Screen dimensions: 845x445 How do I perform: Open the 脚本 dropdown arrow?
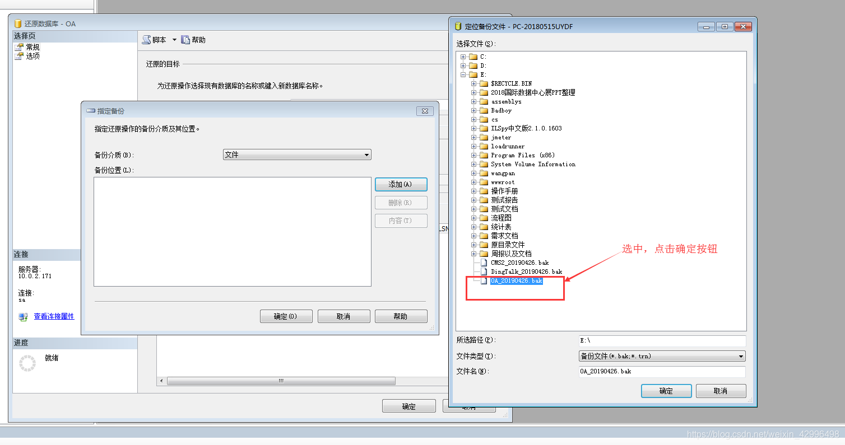coord(174,40)
